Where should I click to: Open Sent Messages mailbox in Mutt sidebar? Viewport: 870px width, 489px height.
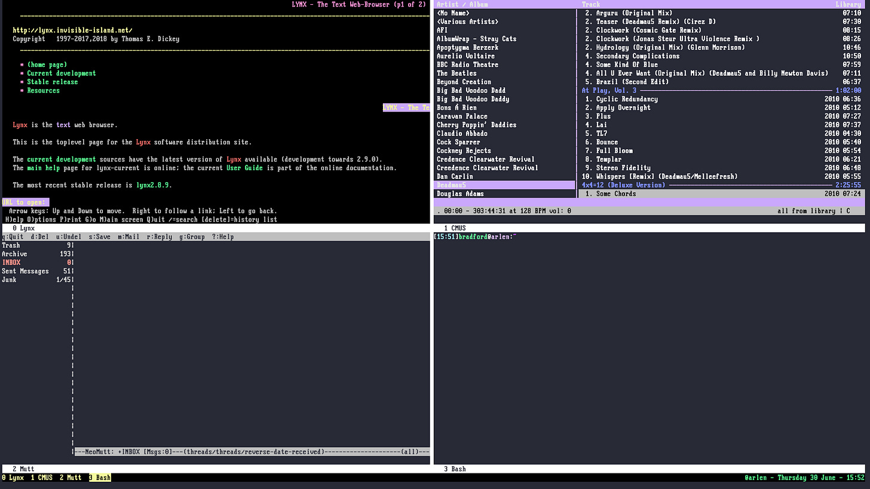[36, 272]
